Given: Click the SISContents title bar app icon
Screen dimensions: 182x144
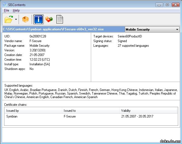Looking at the screenshot, I should click(5, 5).
